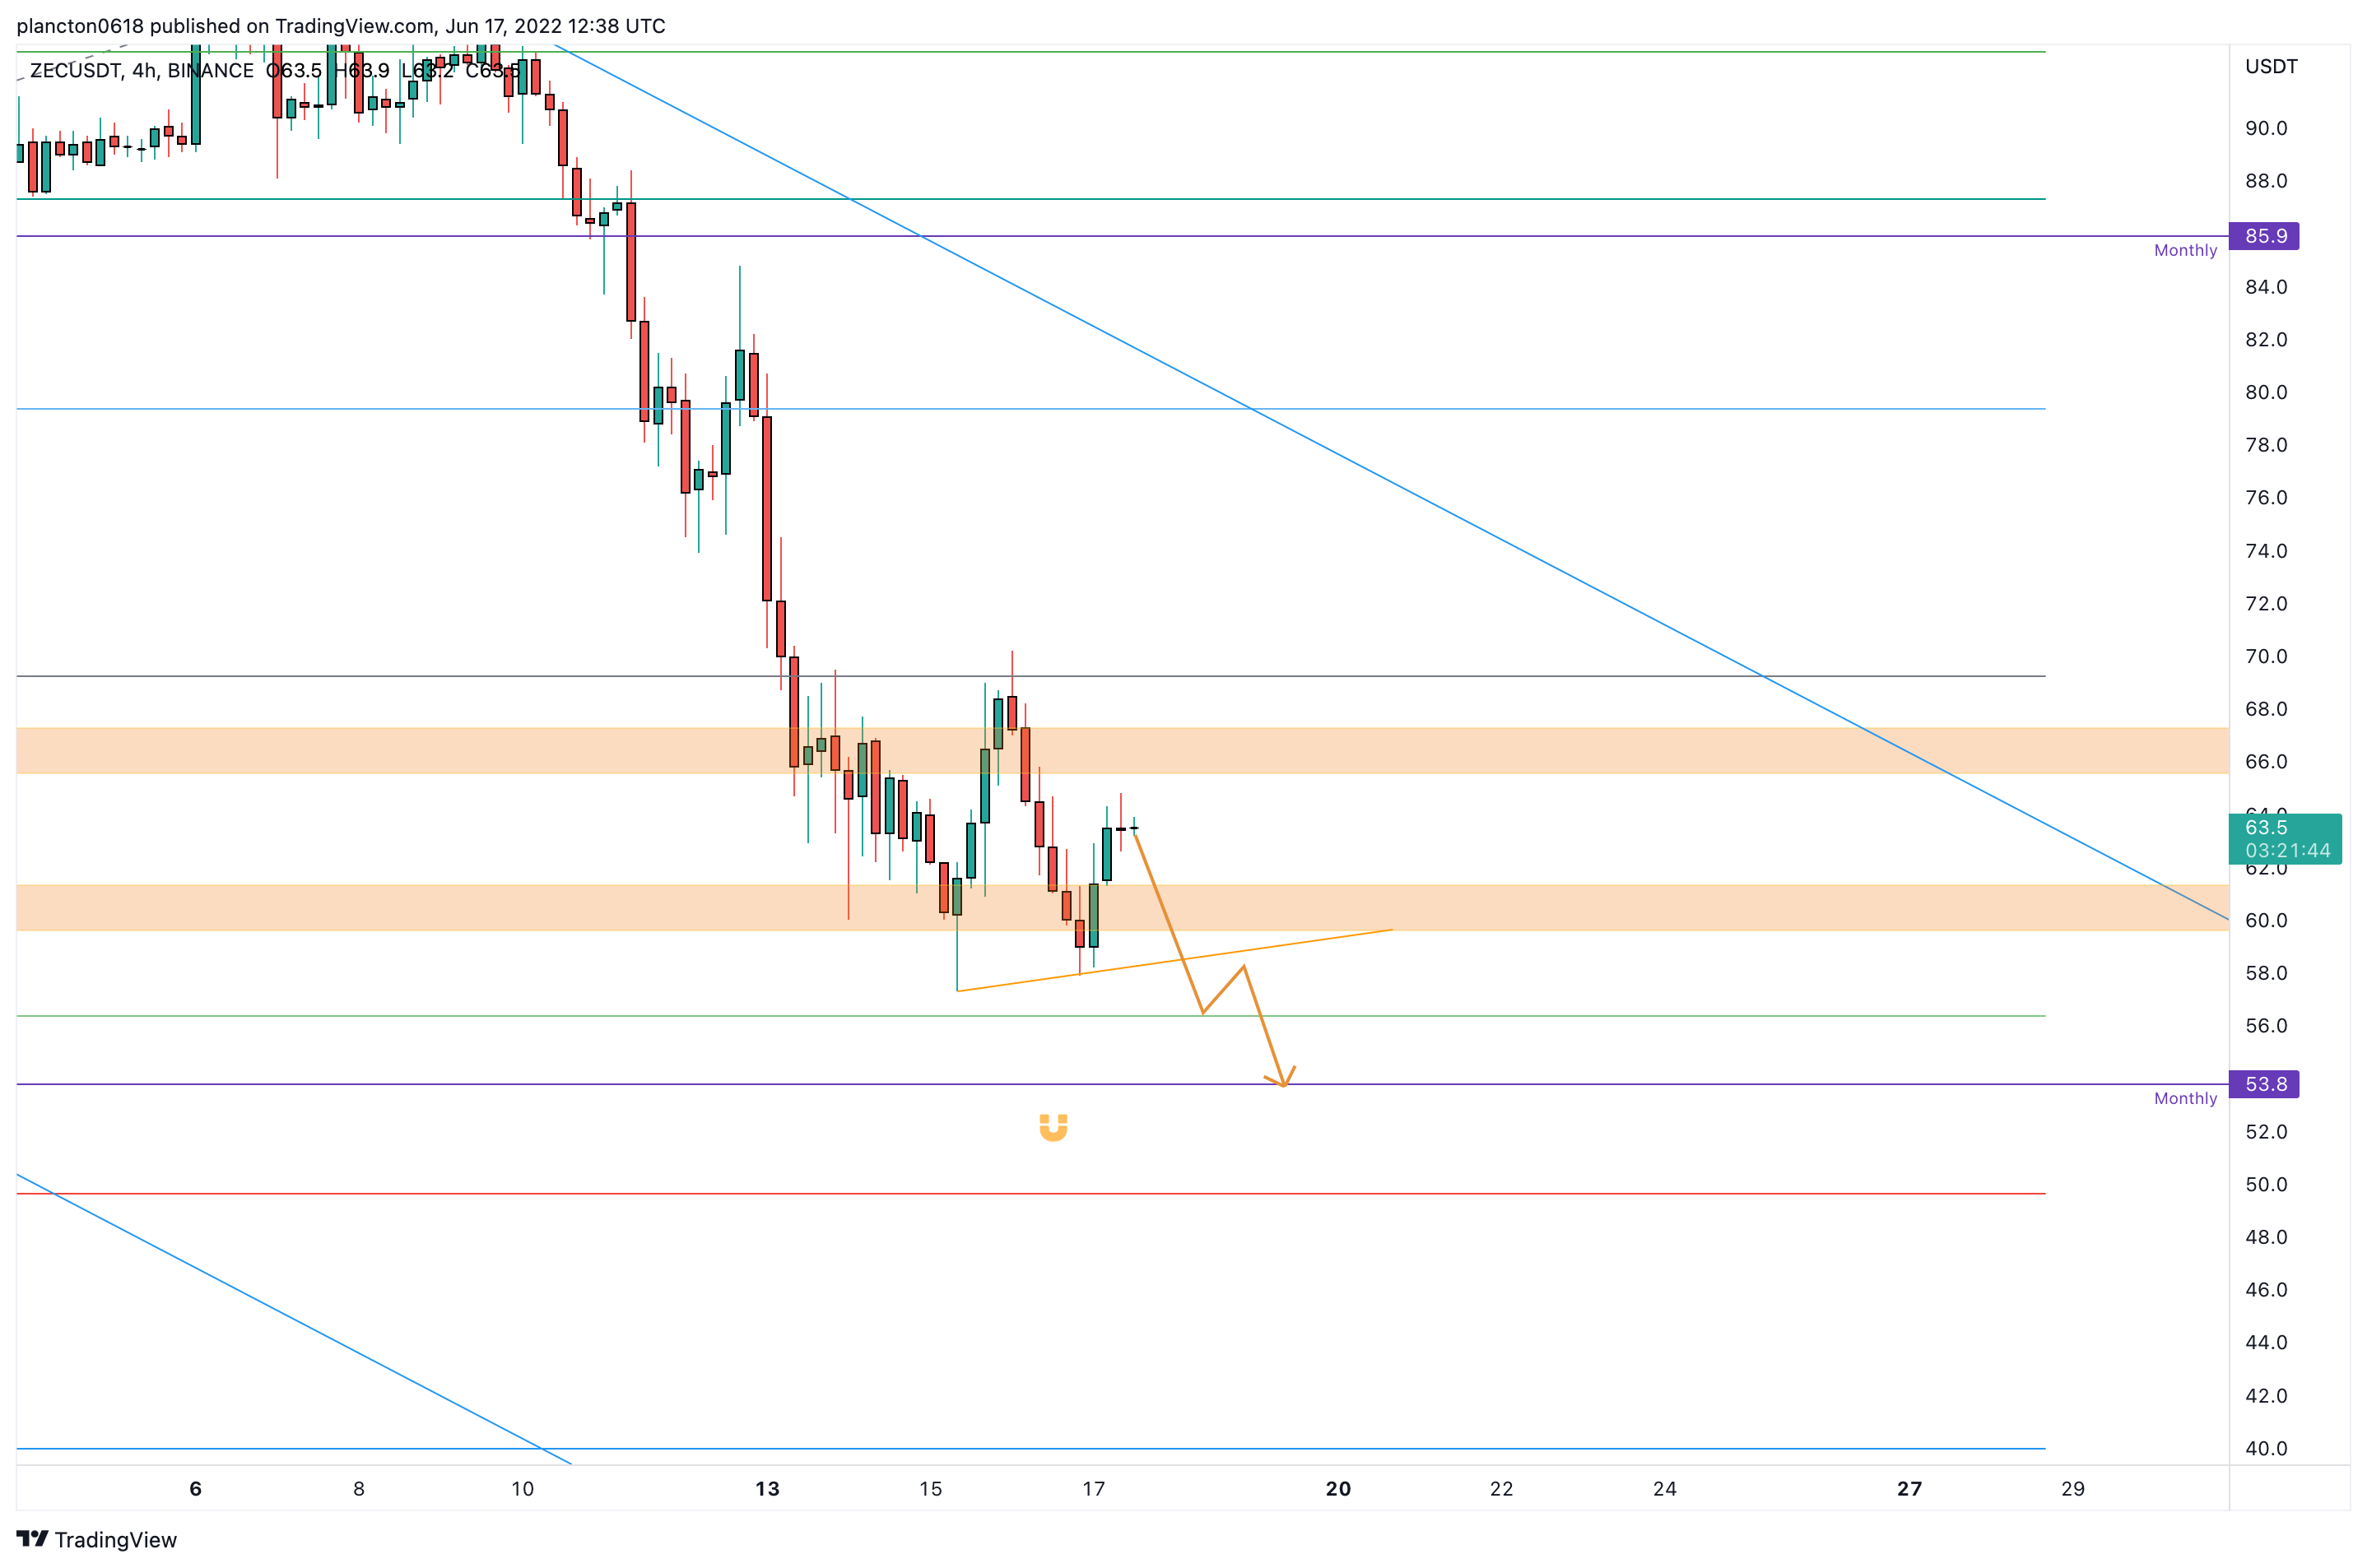Click the 85.9 monthly price label

click(x=2265, y=236)
